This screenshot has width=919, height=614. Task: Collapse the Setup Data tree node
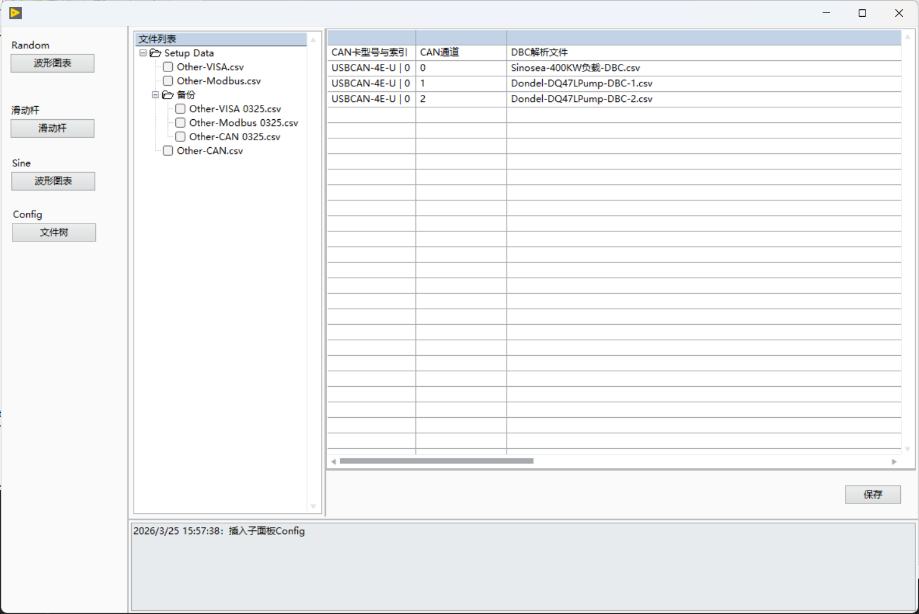[x=143, y=53]
